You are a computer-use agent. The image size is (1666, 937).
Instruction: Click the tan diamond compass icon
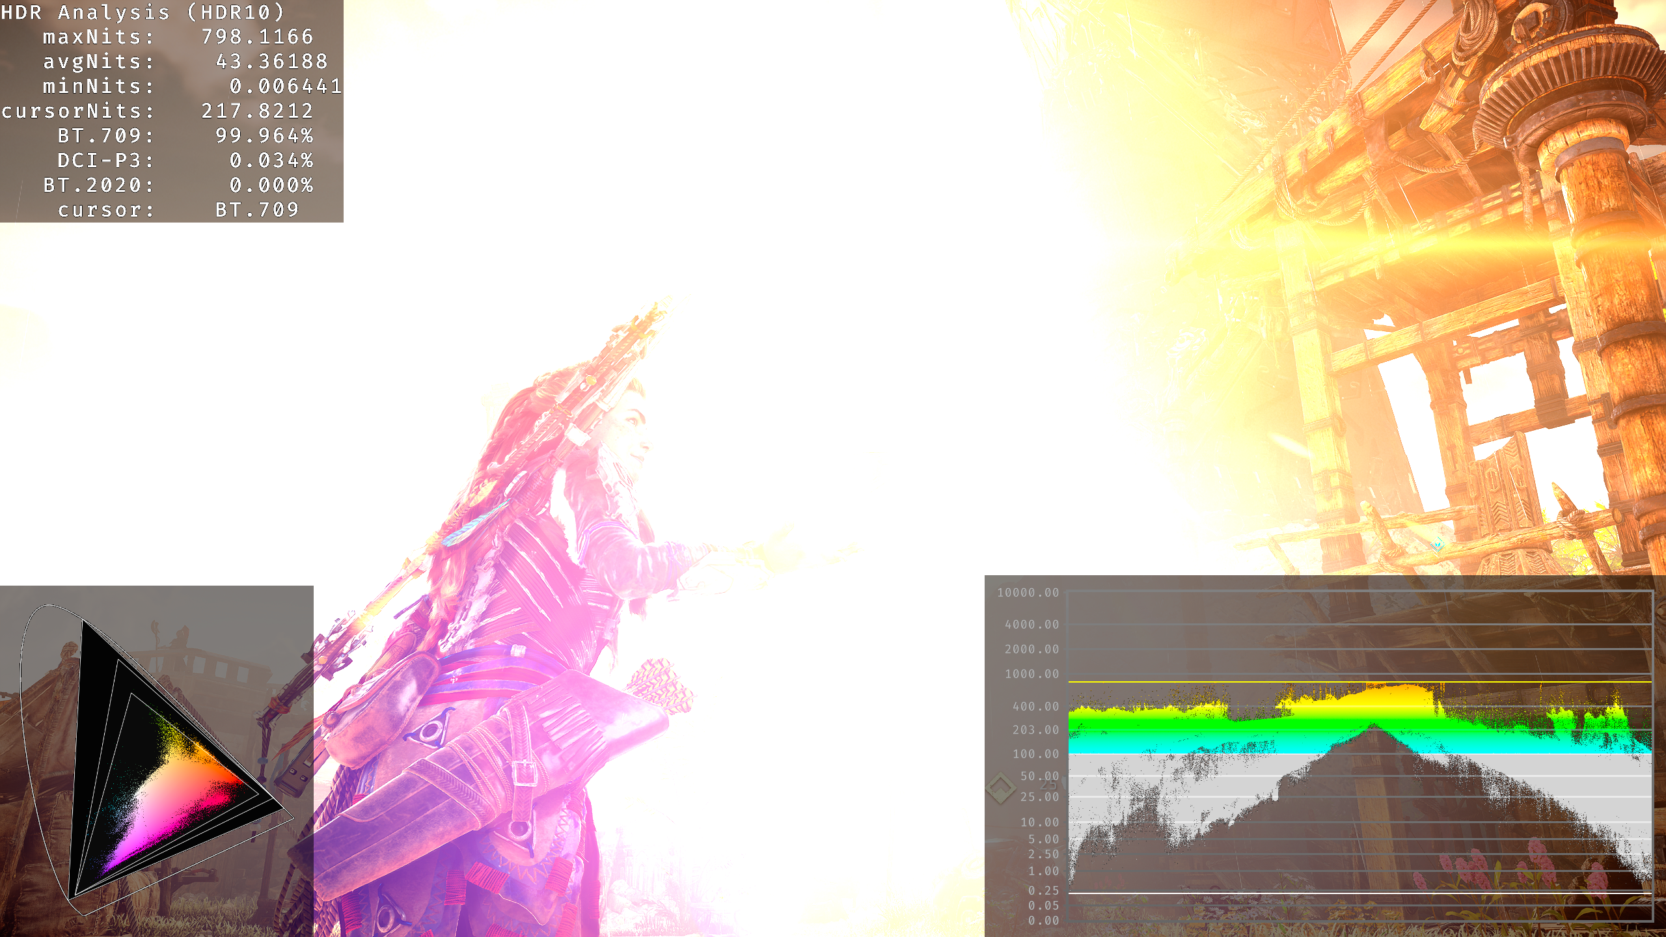(x=1000, y=788)
